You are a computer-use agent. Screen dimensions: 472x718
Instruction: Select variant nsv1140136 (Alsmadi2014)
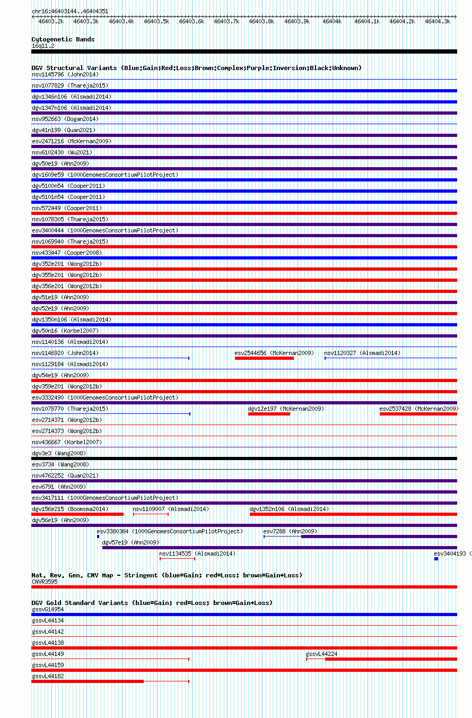[x=244, y=347]
